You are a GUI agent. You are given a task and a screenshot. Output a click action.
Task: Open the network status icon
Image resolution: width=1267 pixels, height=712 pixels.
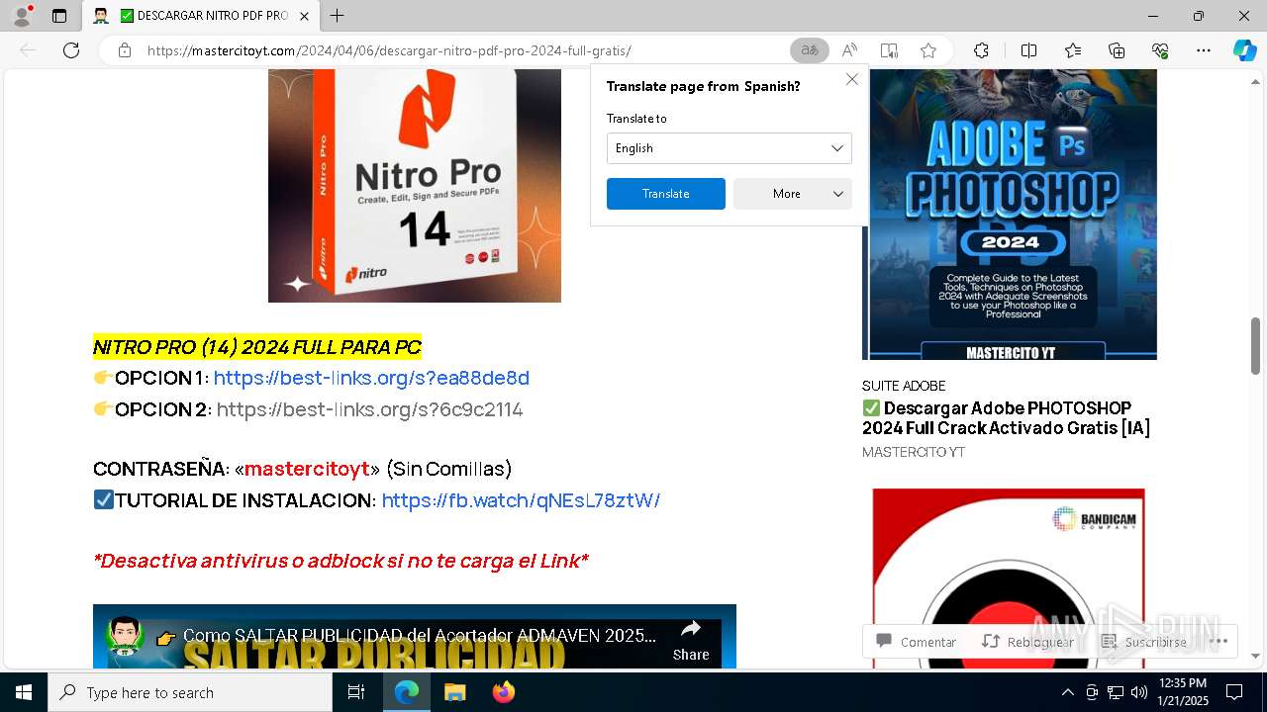pyautogui.click(x=1116, y=692)
